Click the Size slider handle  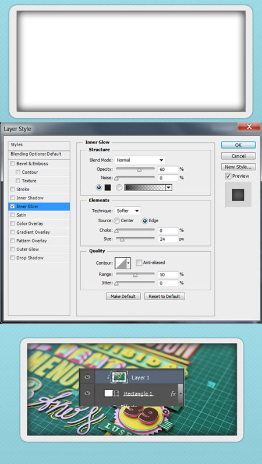click(122, 240)
